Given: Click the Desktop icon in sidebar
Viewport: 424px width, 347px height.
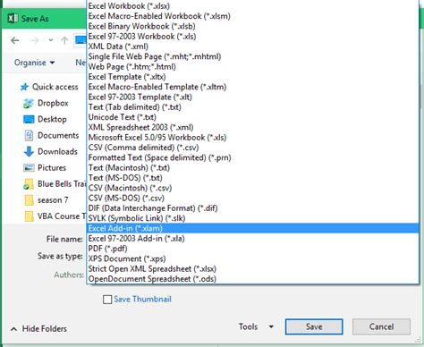Looking at the screenshot, I should pyautogui.click(x=29, y=120).
